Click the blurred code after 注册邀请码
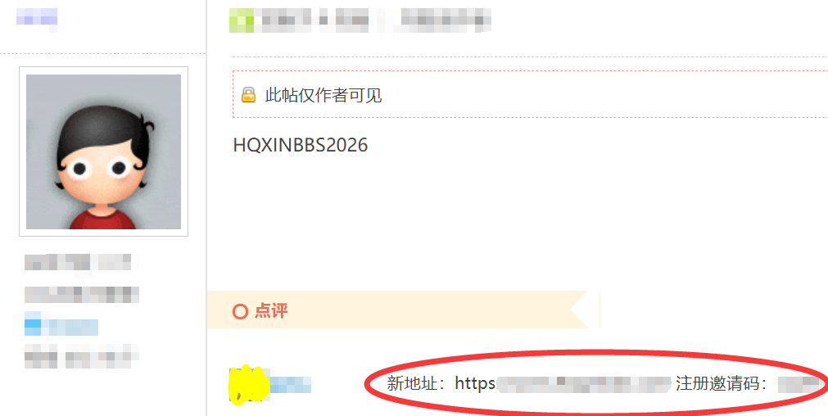The height and width of the screenshot is (416, 828). [x=800, y=384]
